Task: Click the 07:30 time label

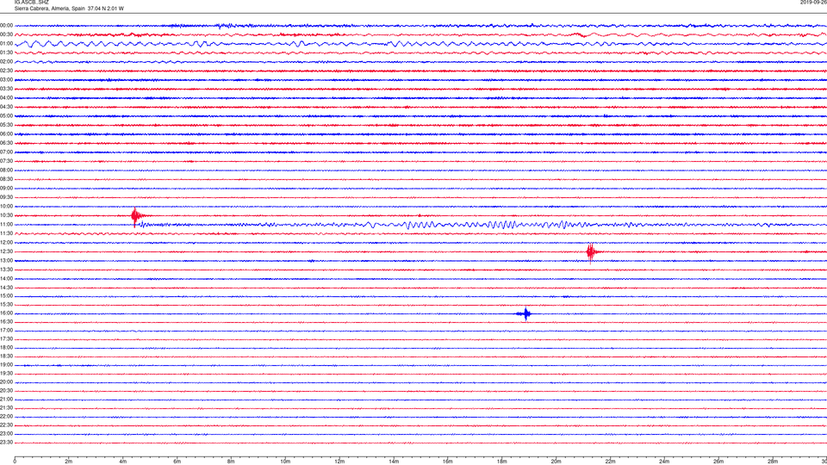Action: coord(6,161)
